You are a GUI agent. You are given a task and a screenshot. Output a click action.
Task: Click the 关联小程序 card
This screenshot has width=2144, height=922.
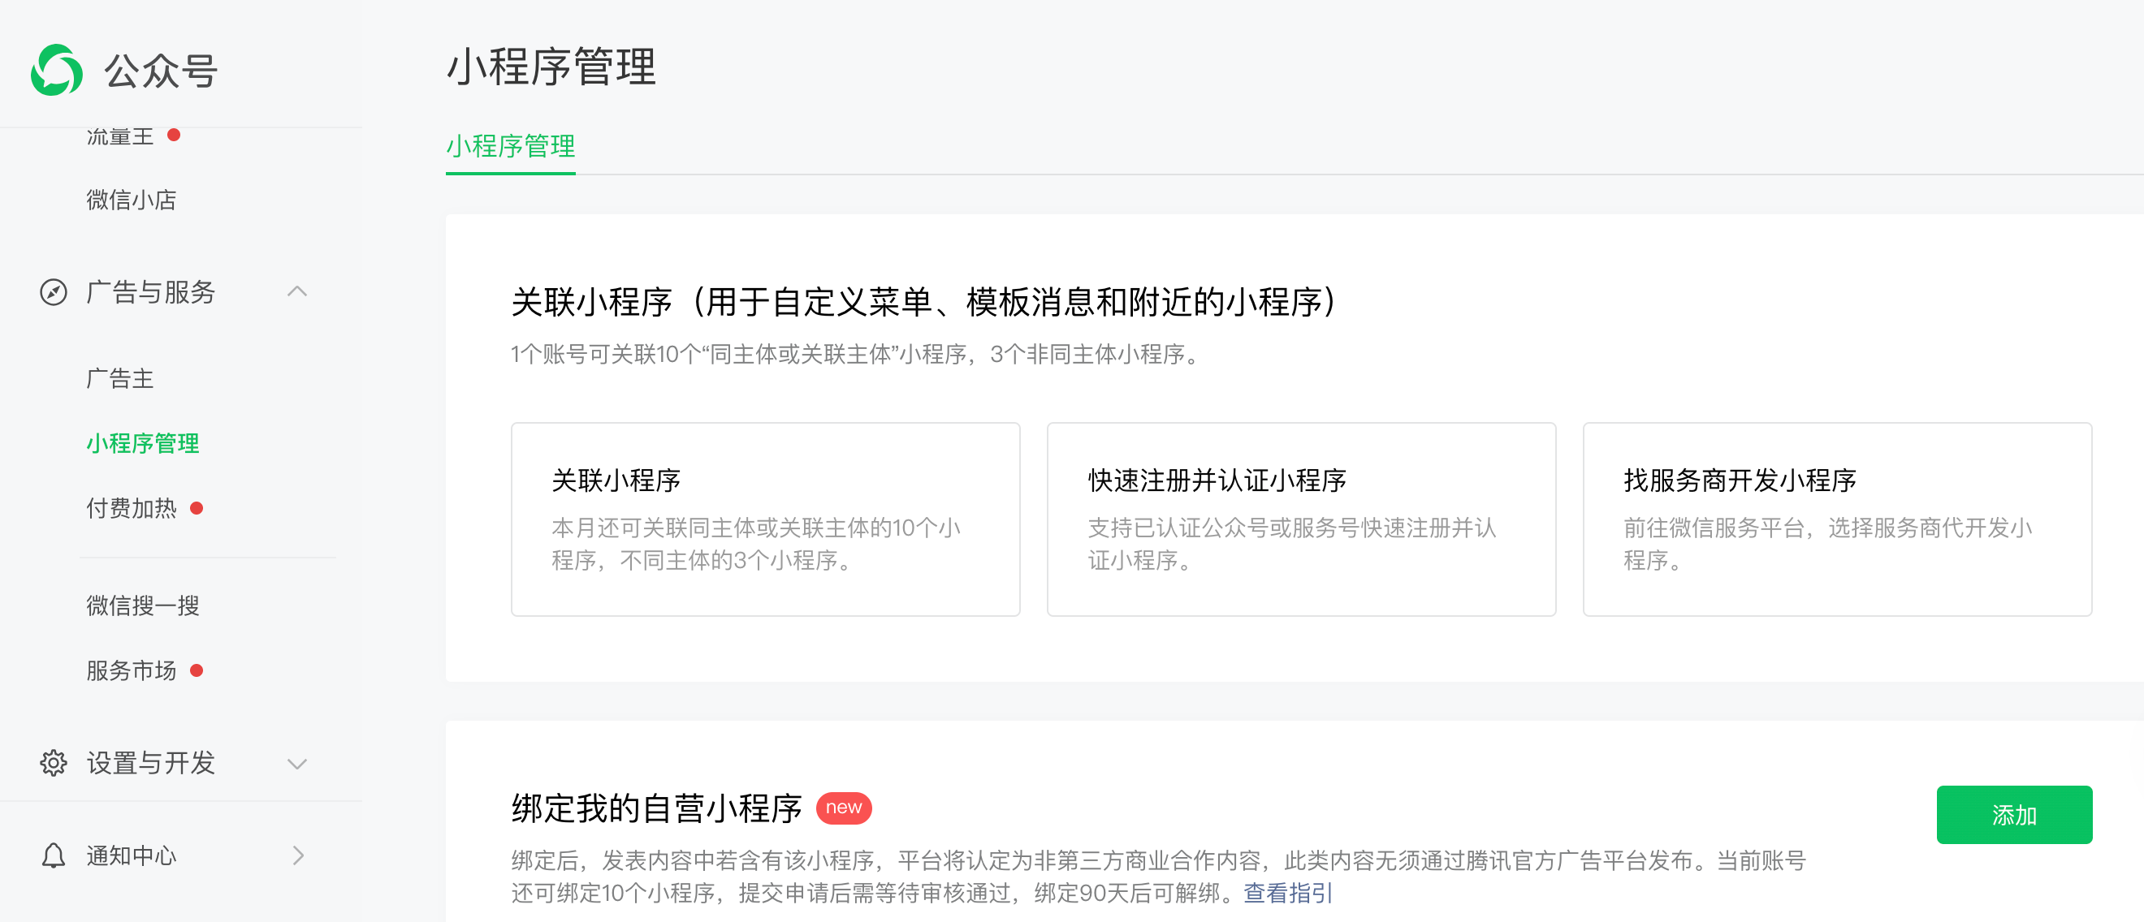765,519
